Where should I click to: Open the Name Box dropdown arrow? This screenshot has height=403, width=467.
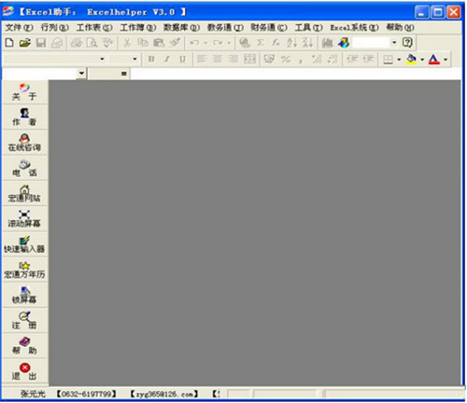pyautogui.click(x=81, y=74)
